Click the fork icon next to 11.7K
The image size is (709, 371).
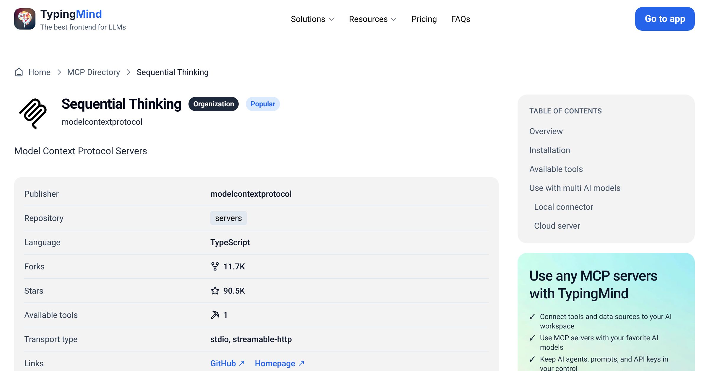215,266
